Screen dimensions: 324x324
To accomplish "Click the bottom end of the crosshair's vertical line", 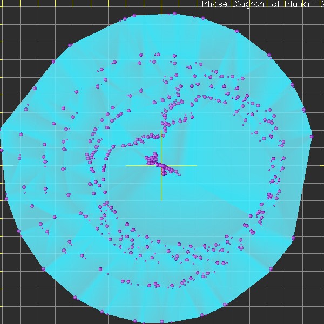I will point(161,200).
